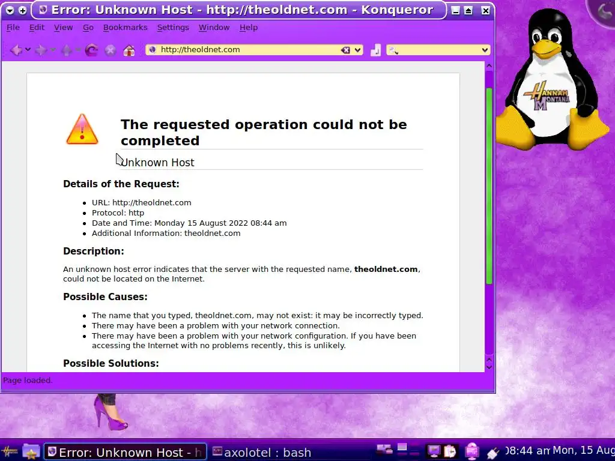Open the Bookmarks menu
The width and height of the screenshot is (615, 461).
point(125,28)
